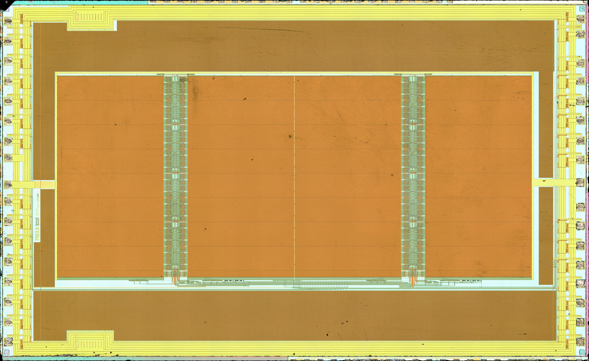Image resolution: width=589 pixels, height=361 pixels.
Task: Click the white vertical line between center arrays
Action: (x=294, y=177)
